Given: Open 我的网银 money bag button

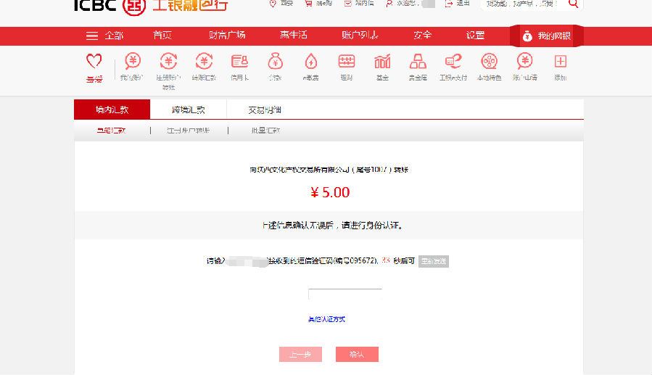Looking at the screenshot, I should (x=547, y=36).
